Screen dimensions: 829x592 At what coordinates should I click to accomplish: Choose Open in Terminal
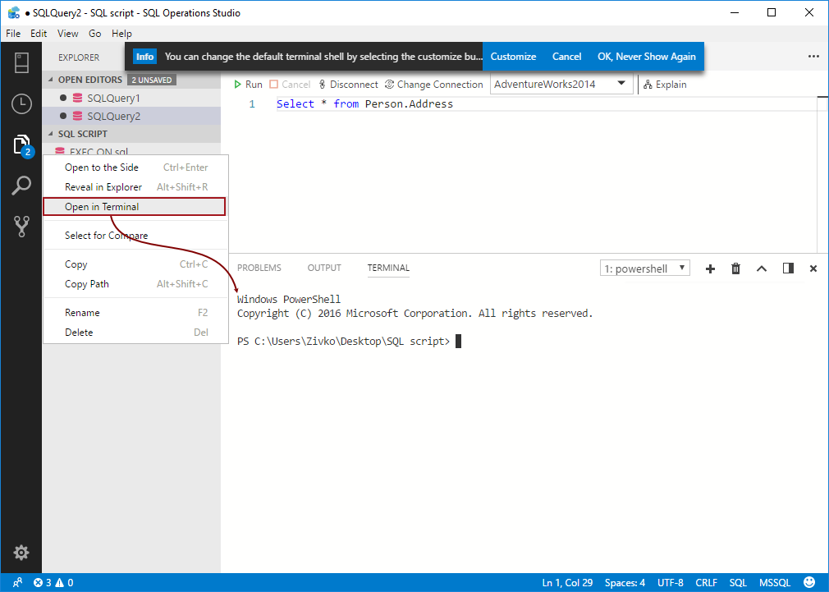135,207
